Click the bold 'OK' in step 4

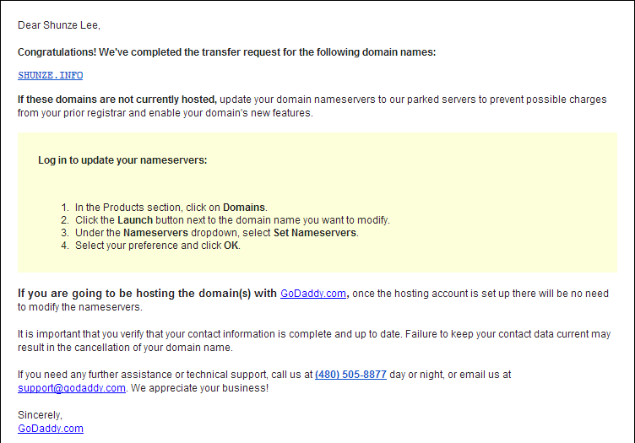pos(231,246)
